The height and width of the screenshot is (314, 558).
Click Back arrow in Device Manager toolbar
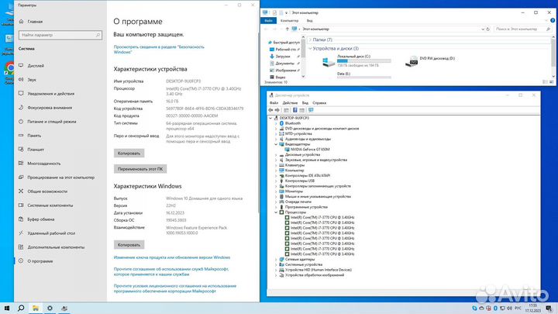270,110
